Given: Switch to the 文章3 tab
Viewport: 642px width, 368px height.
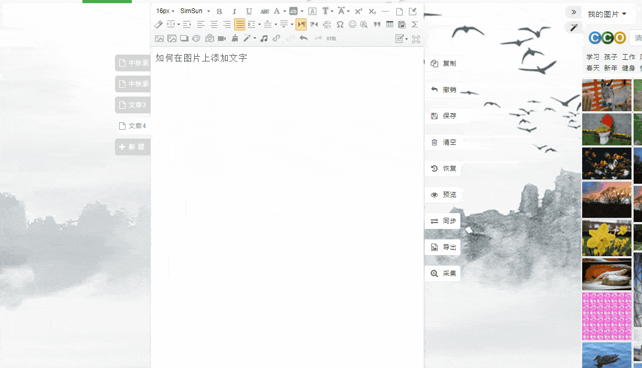Looking at the screenshot, I should 133,105.
